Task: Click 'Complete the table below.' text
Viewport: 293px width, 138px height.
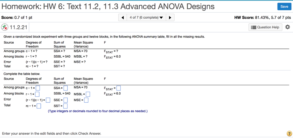Action: click(x=22, y=74)
